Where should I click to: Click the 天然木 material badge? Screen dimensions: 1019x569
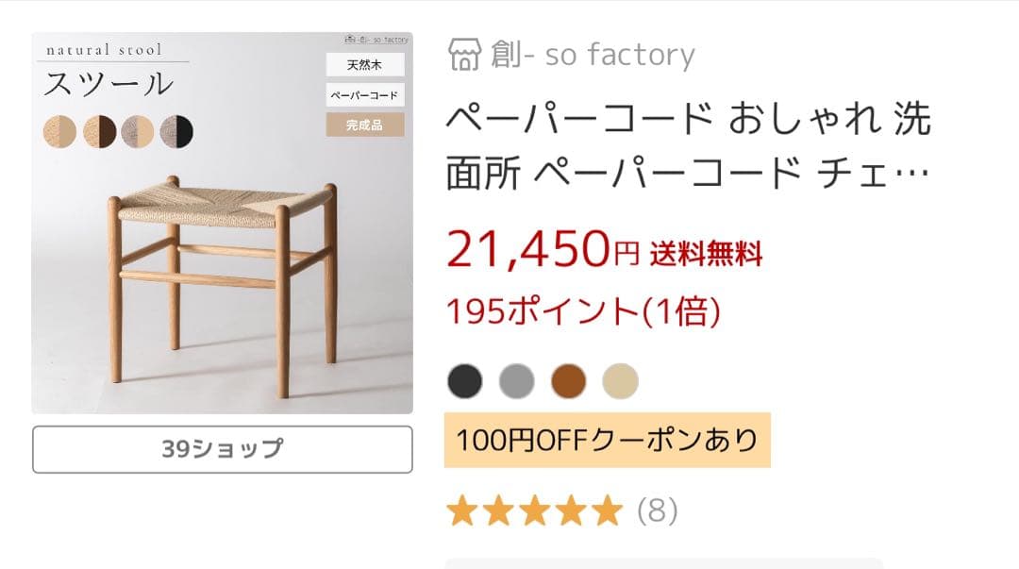pyautogui.click(x=366, y=64)
